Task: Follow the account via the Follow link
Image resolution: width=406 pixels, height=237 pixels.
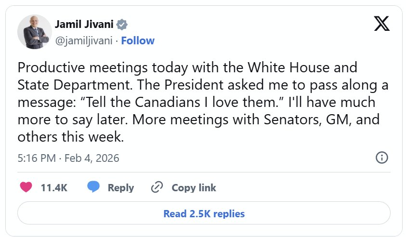Action: point(138,40)
